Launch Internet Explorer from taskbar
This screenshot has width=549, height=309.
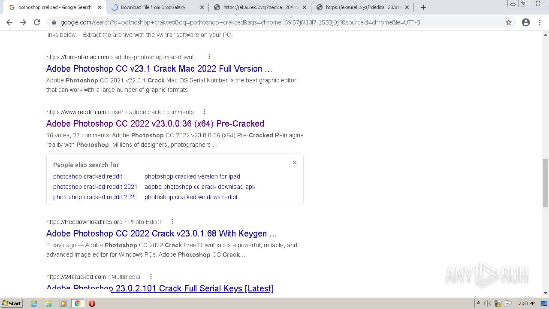34,303
